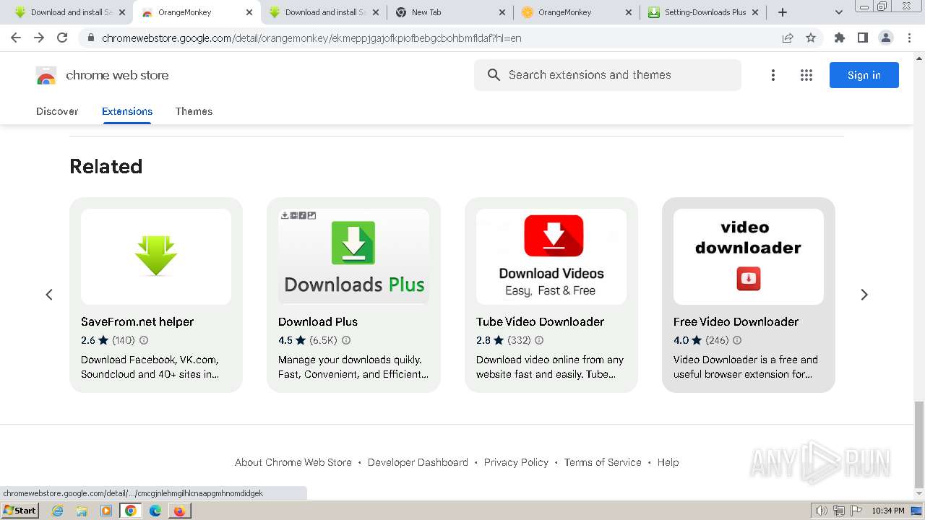Image resolution: width=925 pixels, height=520 pixels.
Task: Open the media player taskbar icon
Action: 106,511
